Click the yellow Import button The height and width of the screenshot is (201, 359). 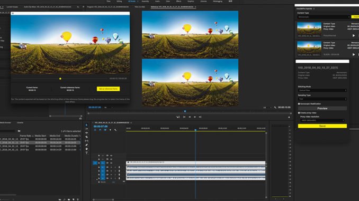coord(355,17)
